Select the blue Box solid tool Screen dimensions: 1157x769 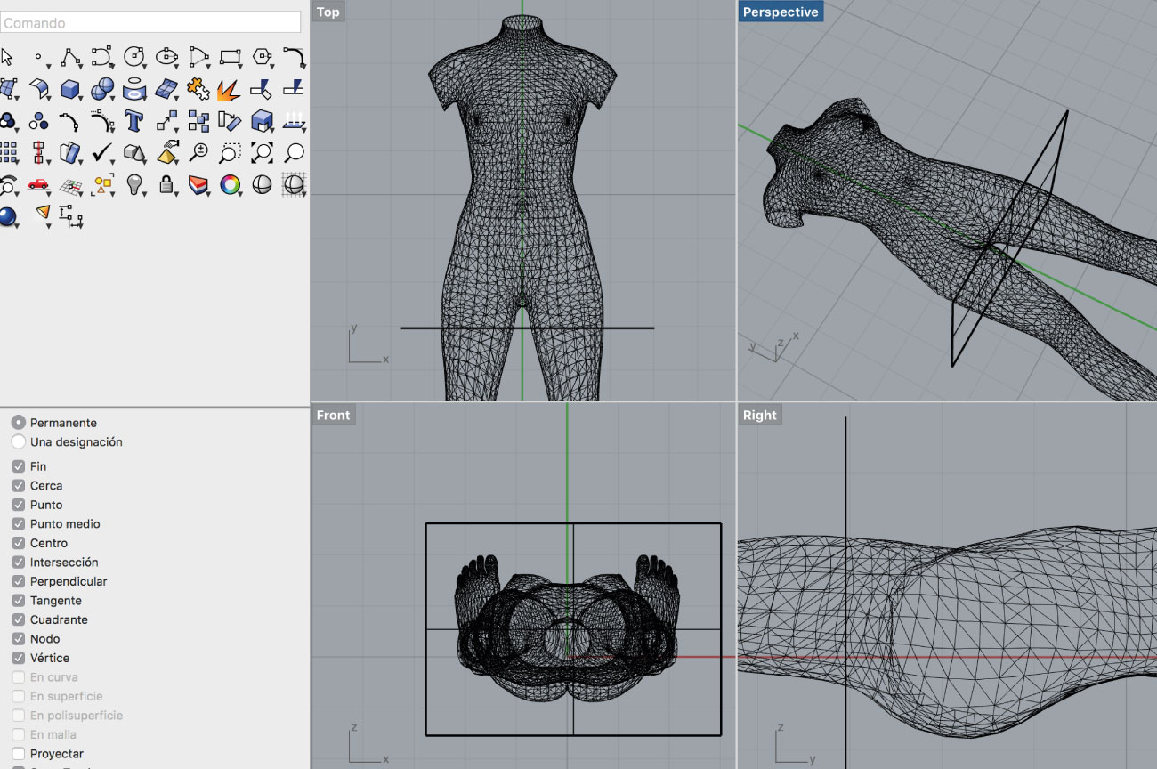(70, 89)
